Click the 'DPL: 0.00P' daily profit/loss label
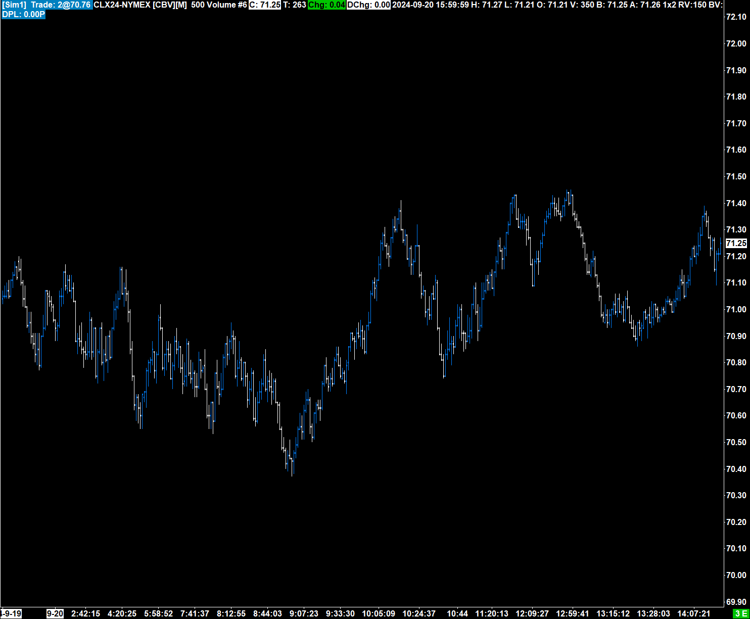This screenshot has height=619, width=750. click(23, 14)
